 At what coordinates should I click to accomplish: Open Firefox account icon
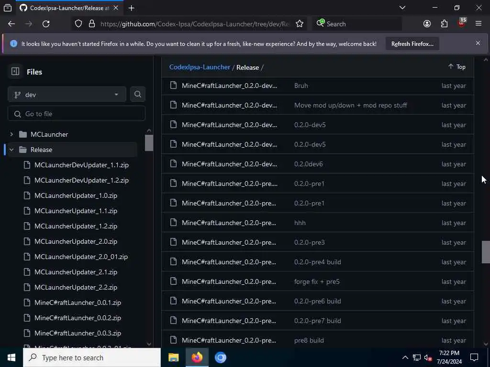pyautogui.click(x=427, y=24)
